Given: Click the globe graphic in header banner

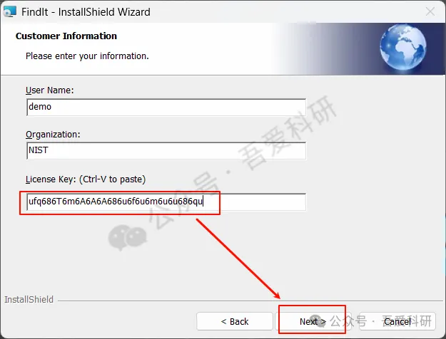Looking at the screenshot, I should (403, 47).
